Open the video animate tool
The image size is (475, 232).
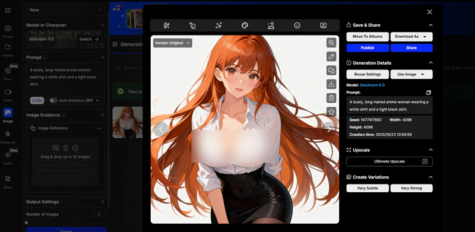(323, 26)
